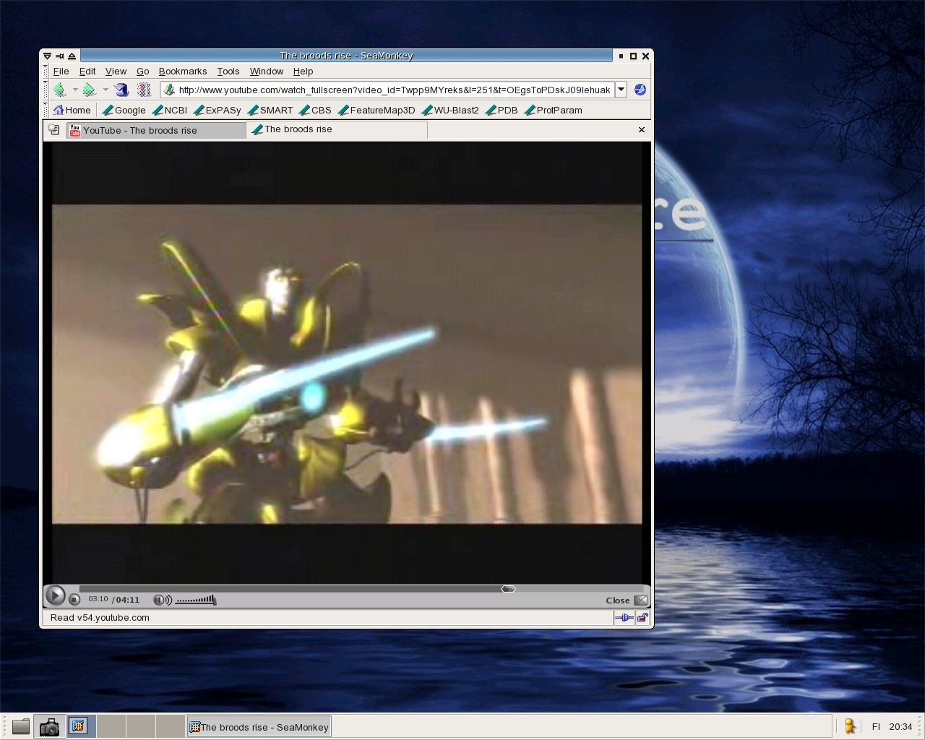This screenshot has height=740, width=925.
Task: Open the ProtParam bookmark
Action: (553, 110)
